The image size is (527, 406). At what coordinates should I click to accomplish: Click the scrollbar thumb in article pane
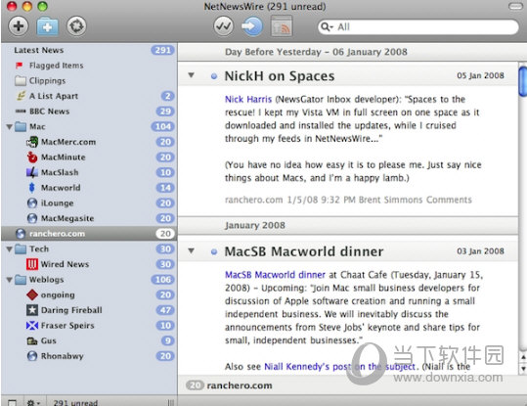523,81
